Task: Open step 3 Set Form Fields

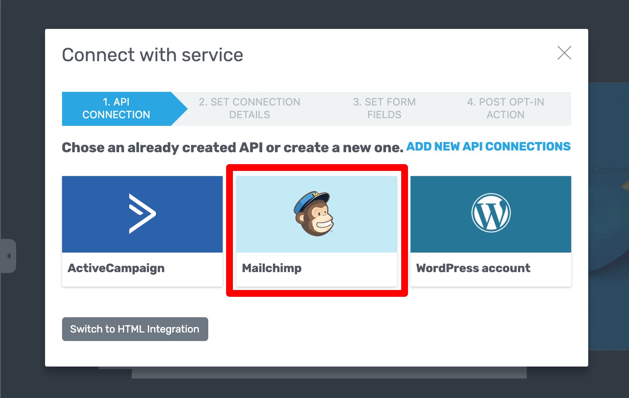Action: click(384, 108)
